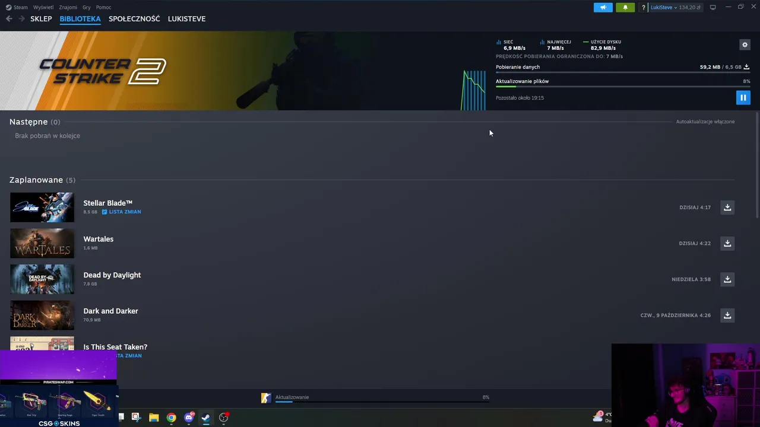
Task: Click the help question mark icon
Action: pyautogui.click(x=644, y=8)
